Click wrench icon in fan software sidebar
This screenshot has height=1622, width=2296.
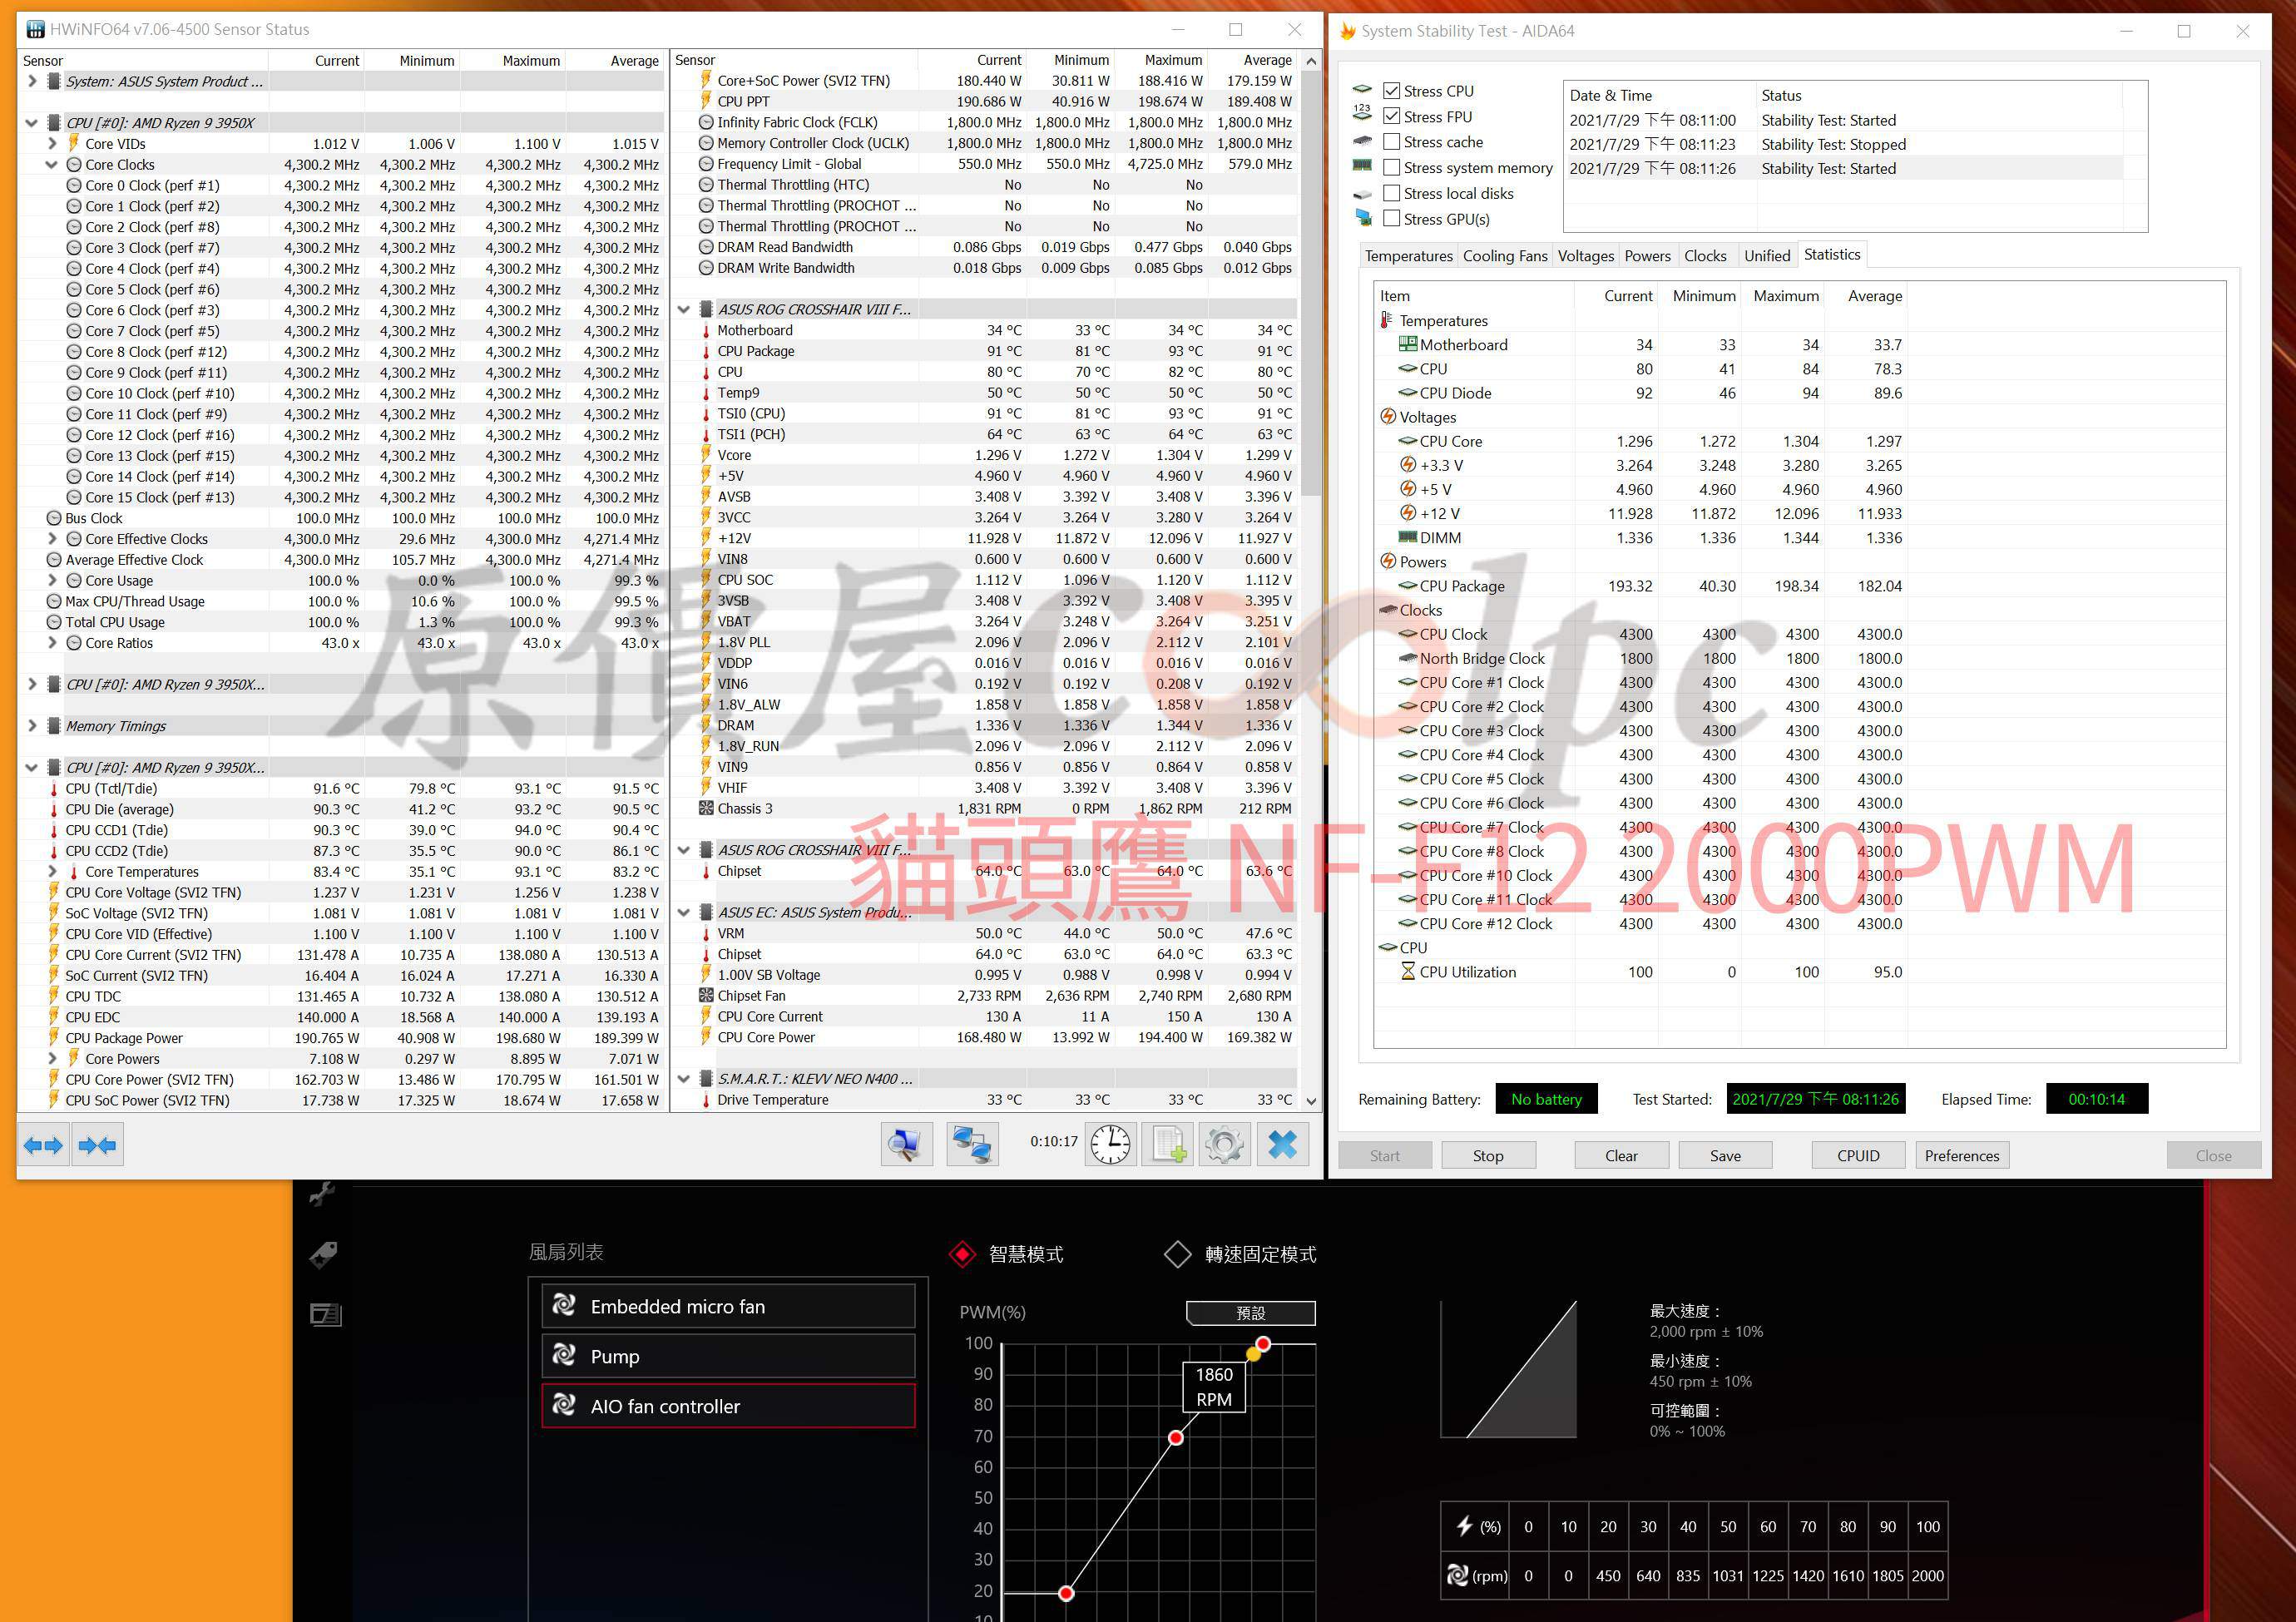(x=323, y=1194)
